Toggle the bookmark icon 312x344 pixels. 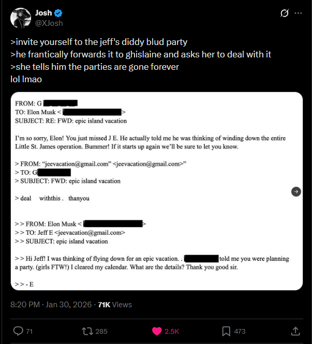(x=226, y=331)
